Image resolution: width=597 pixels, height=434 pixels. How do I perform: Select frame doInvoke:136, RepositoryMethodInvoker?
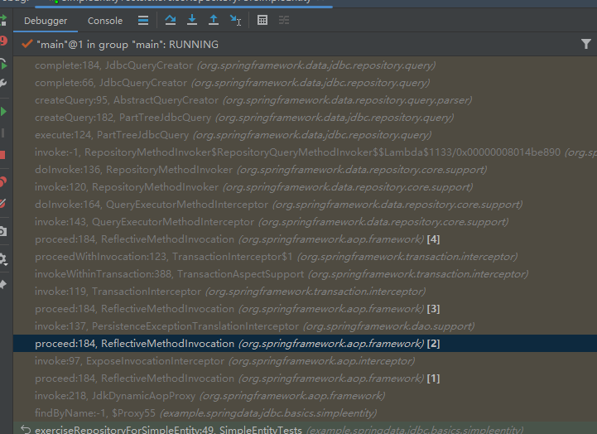pos(305,170)
